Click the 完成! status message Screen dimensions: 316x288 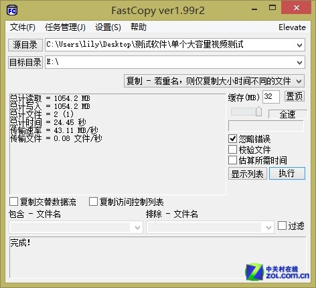(20, 243)
